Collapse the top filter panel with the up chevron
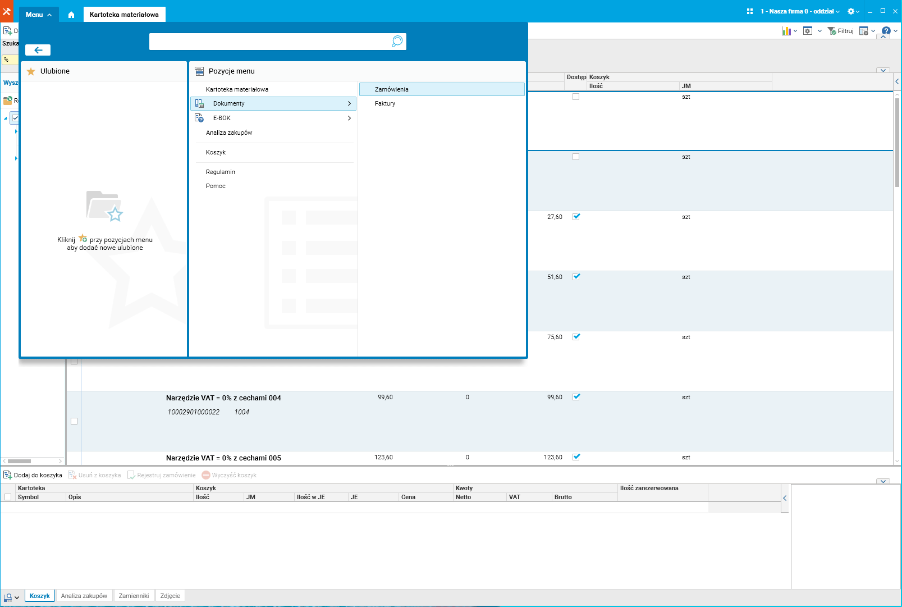Viewport: 902px width, 607px height. [883, 37]
